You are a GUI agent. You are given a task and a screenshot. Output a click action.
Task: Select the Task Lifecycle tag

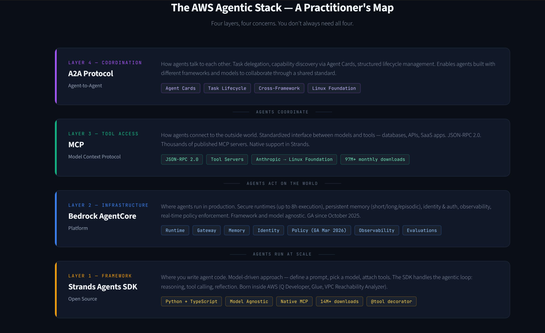[227, 88]
